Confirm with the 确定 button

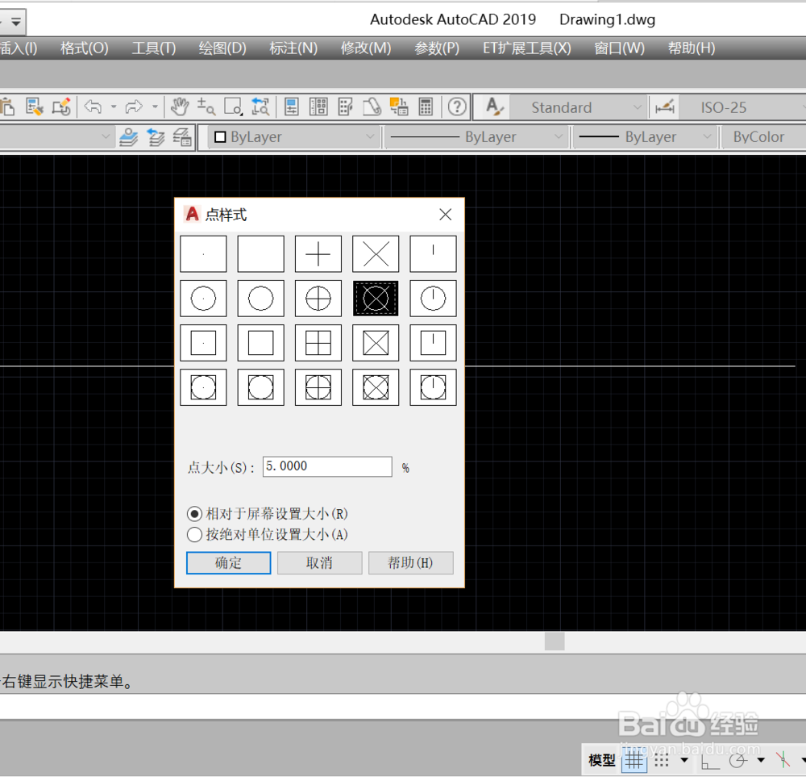[228, 563]
